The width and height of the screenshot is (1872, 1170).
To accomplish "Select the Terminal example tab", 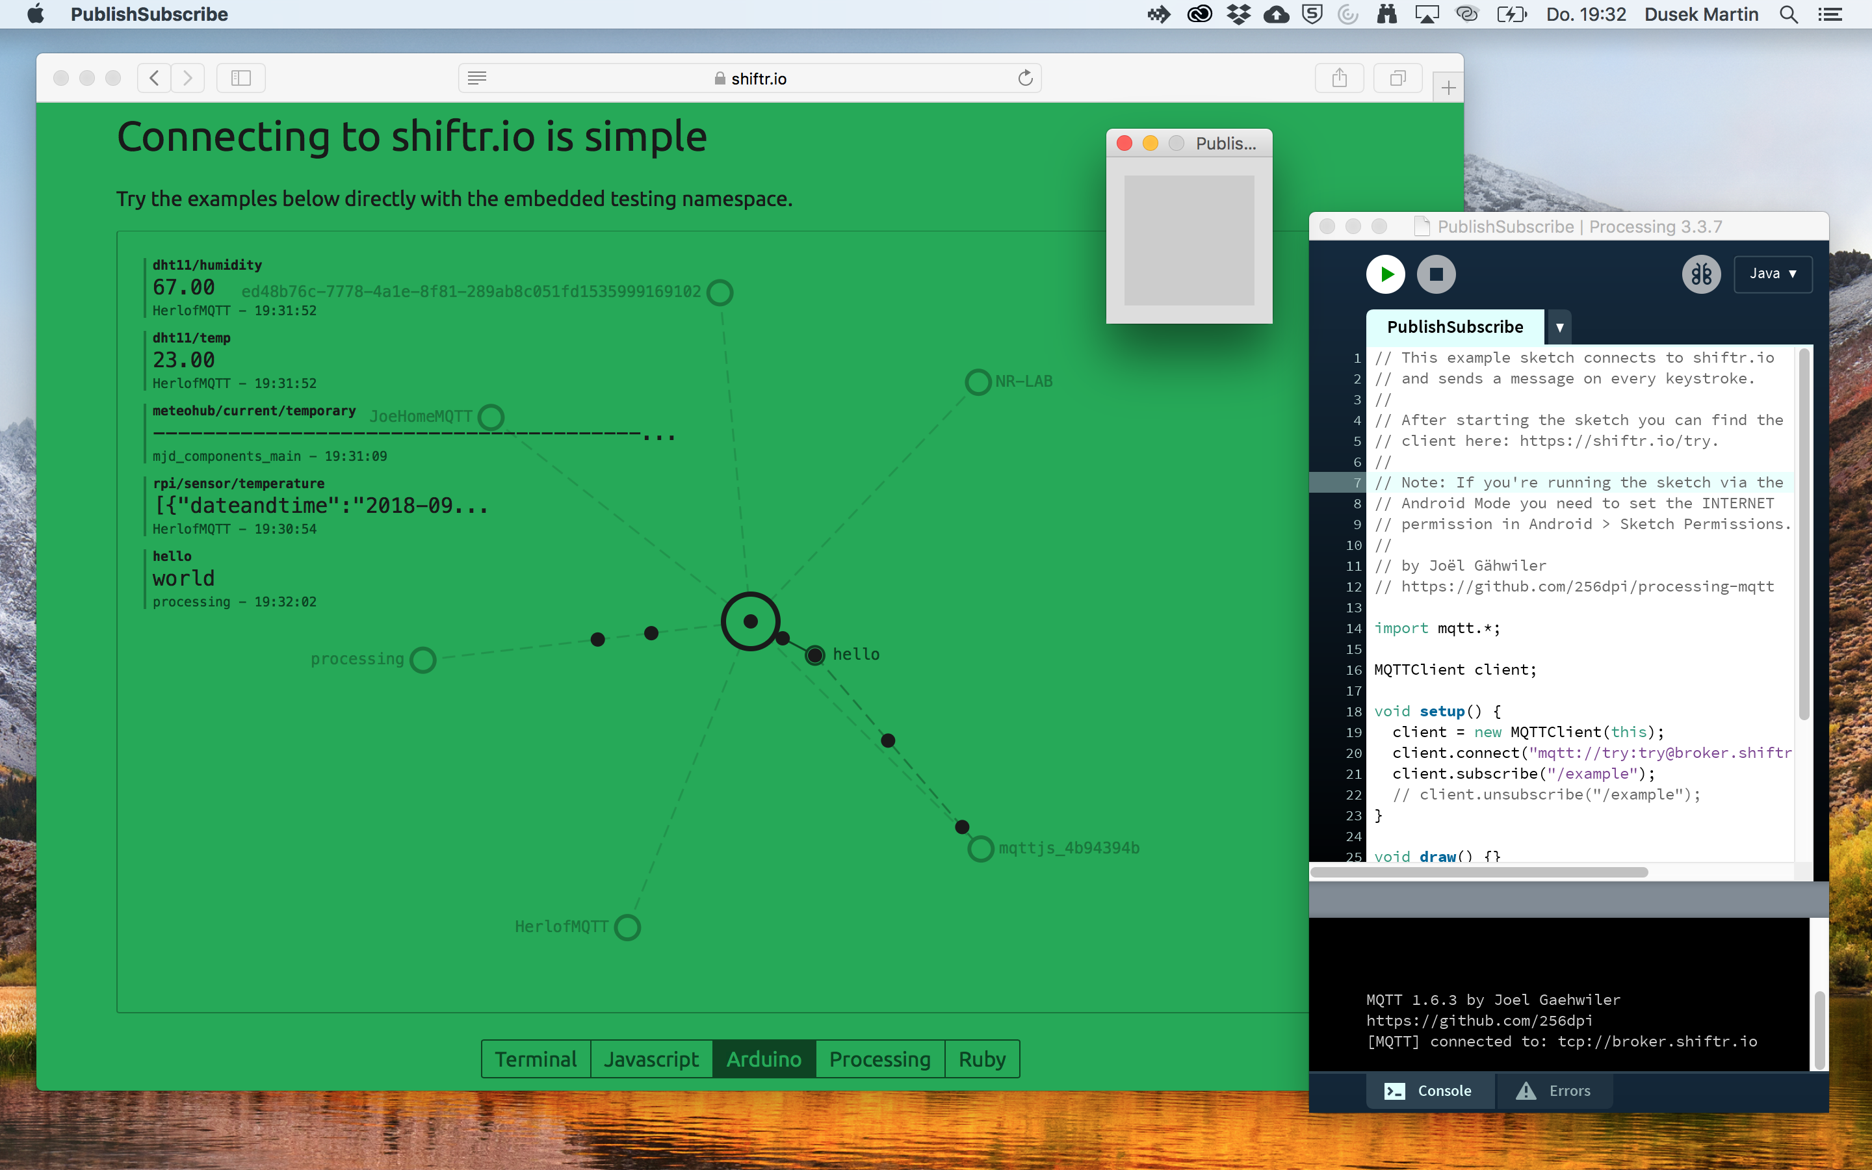I will 536,1059.
